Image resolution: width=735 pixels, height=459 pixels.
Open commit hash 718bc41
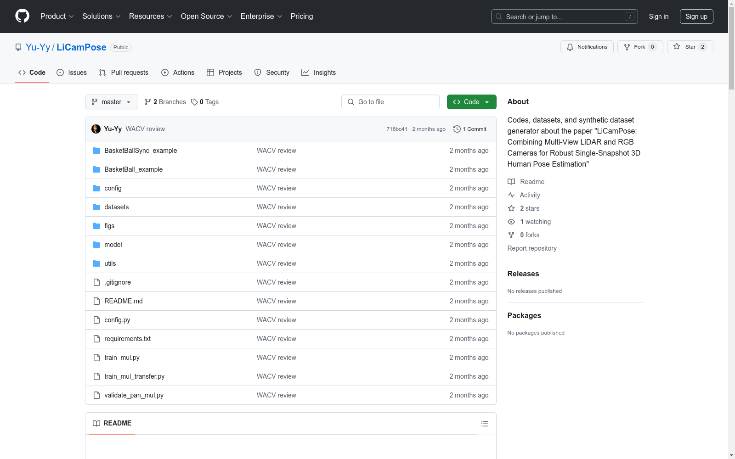(397, 129)
